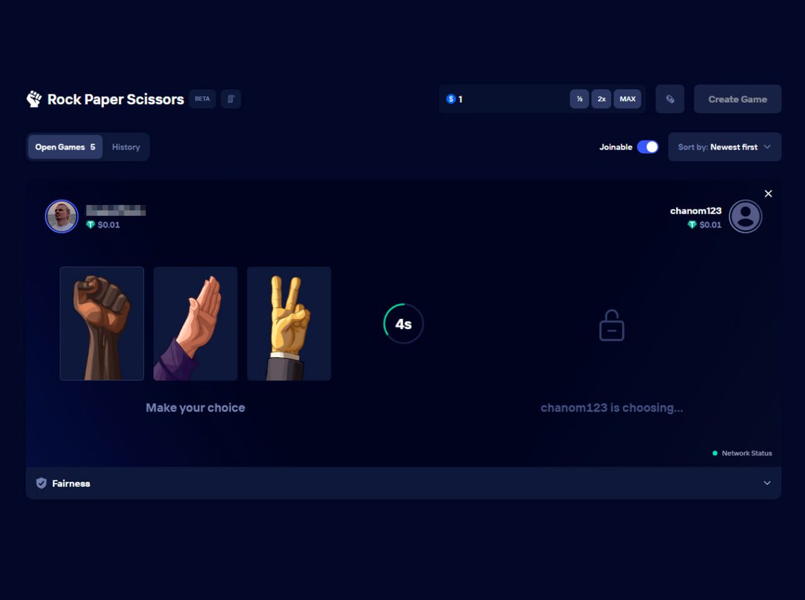Click the Fairness shield icon

tap(41, 483)
